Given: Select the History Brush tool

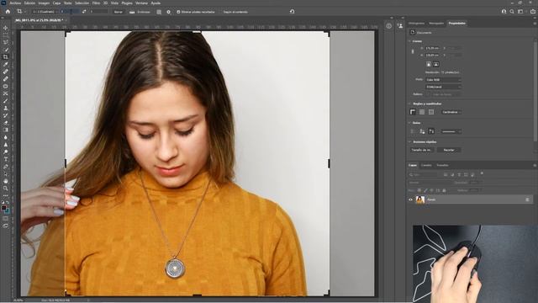Looking at the screenshot, I should coord(6,115).
